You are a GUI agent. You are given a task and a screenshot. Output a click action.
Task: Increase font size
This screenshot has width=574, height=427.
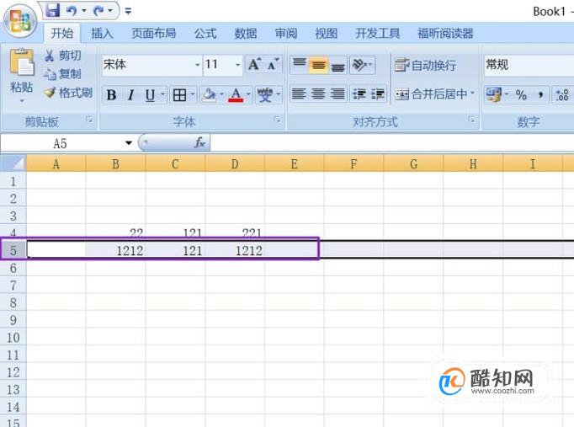point(254,65)
